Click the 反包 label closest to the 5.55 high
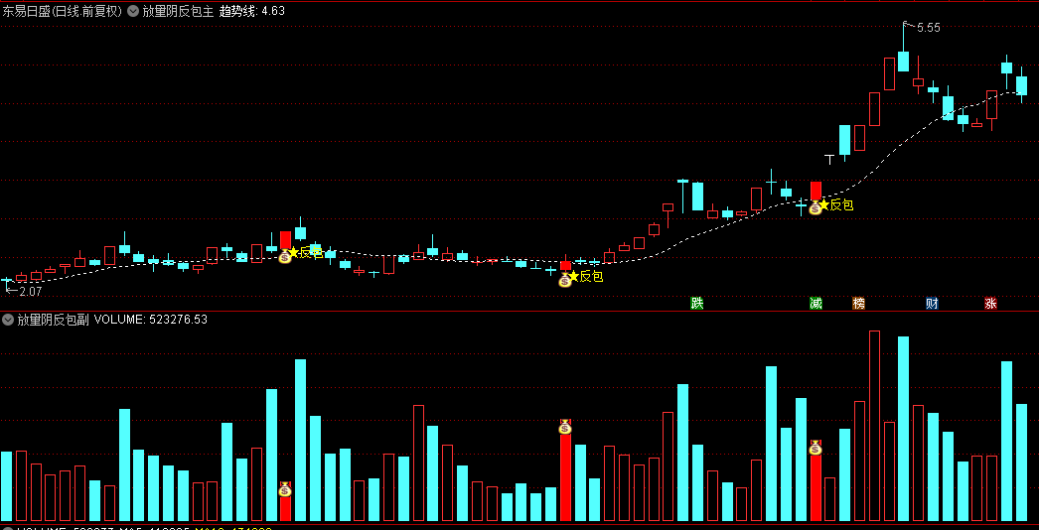This screenshot has width=1039, height=530. click(x=841, y=204)
